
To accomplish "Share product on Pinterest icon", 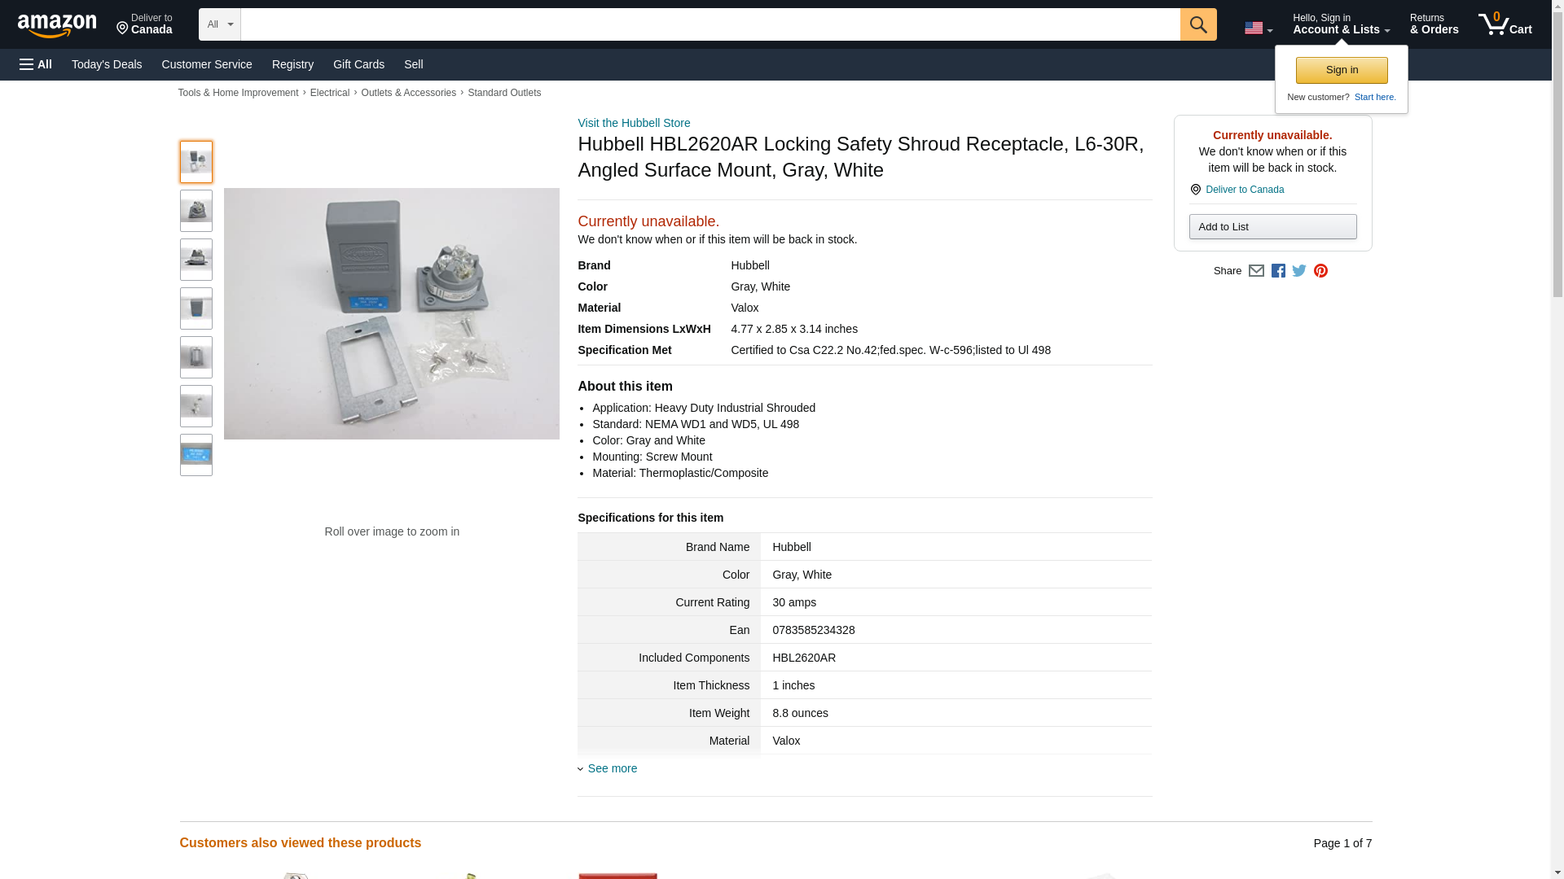I will click(x=1320, y=271).
